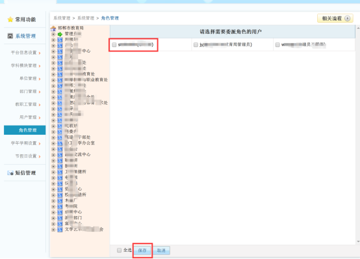
Task: Click the house icon for 邯郸市教育局
Action: click(53, 28)
